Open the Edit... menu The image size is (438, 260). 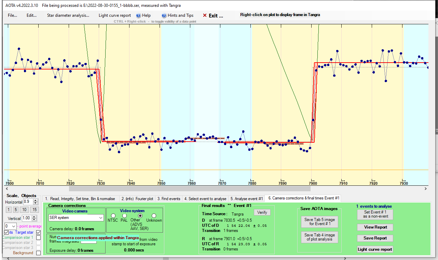[x=31, y=15]
